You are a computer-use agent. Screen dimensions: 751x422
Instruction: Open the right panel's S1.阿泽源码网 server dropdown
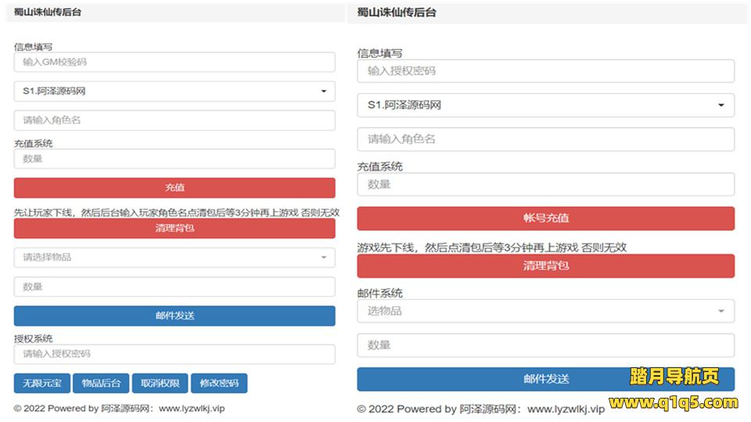click(545, 105)
